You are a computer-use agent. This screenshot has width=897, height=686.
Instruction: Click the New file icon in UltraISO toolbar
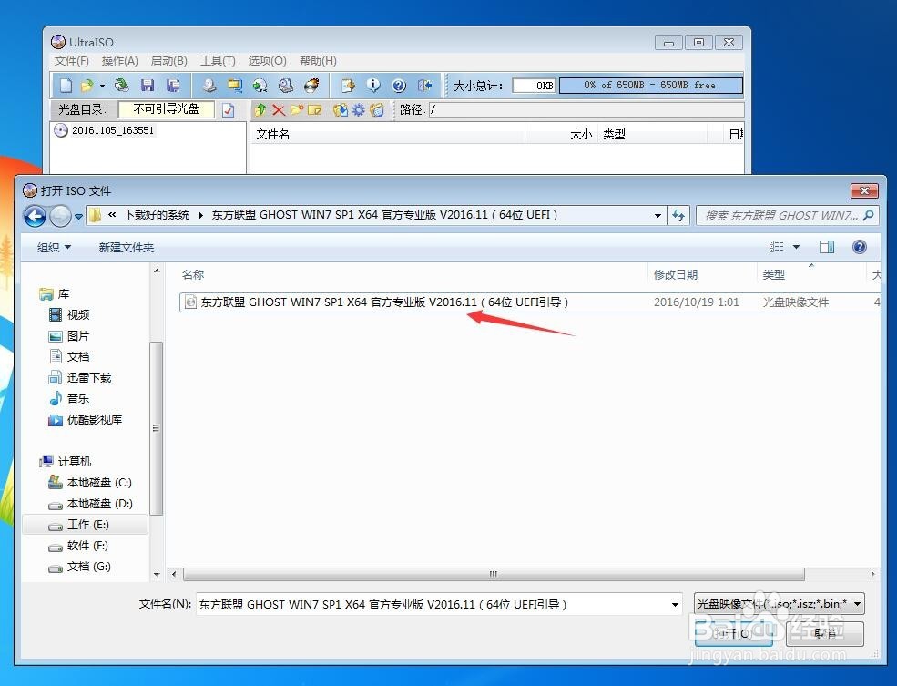click(x=66, y=86)
